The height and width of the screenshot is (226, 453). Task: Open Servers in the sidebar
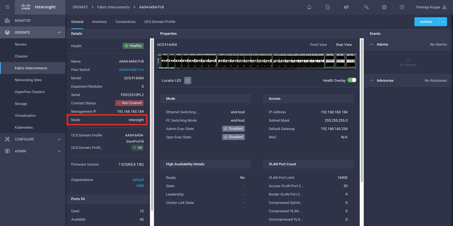pos(33,44)
